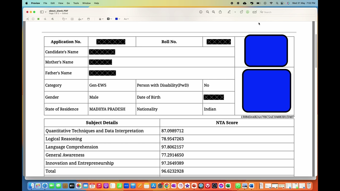Screen dimensions: 340x191
Task: Open blue Fill Color swatch
Action: pyautogui.click(x=117, y=19)
